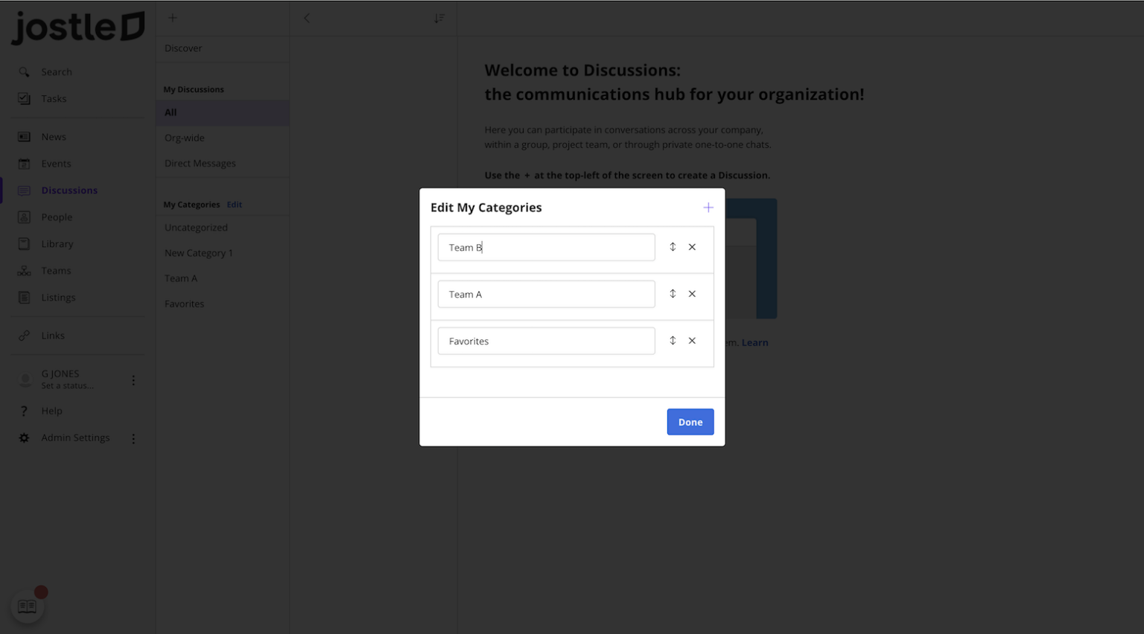This screenshot has height=634, width=1144.
Task: Delete the Team A category row
Action: pyautogui.click(x=692, y=294)
